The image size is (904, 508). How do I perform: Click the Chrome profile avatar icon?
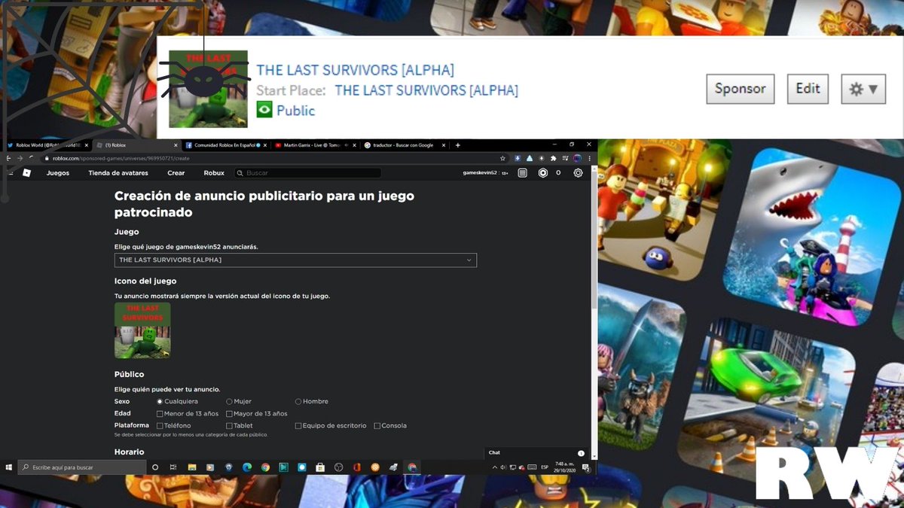coord(577,158)
